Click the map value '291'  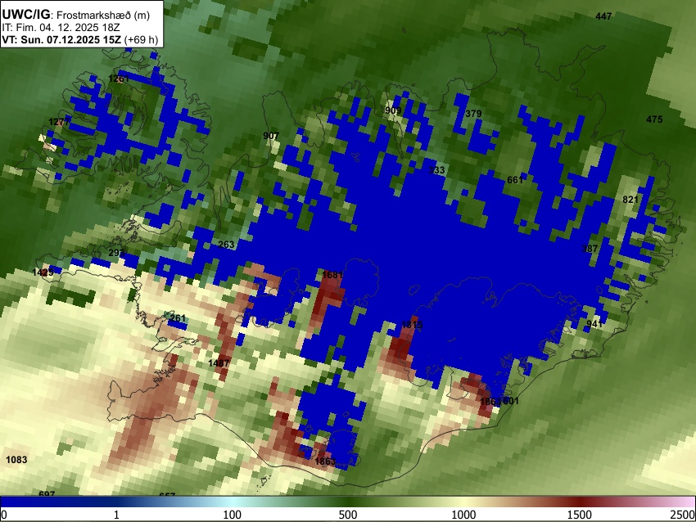click(x=117, y=253)
